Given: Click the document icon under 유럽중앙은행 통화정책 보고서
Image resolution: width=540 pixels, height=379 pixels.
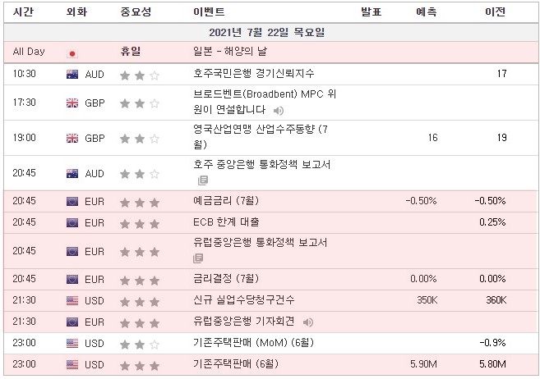Looking at the screenshot, I should (198, 258).
